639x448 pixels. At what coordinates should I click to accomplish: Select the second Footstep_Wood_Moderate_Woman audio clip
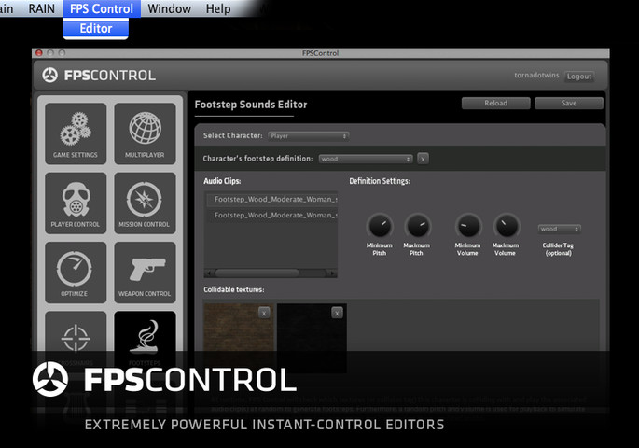[271, 216]
